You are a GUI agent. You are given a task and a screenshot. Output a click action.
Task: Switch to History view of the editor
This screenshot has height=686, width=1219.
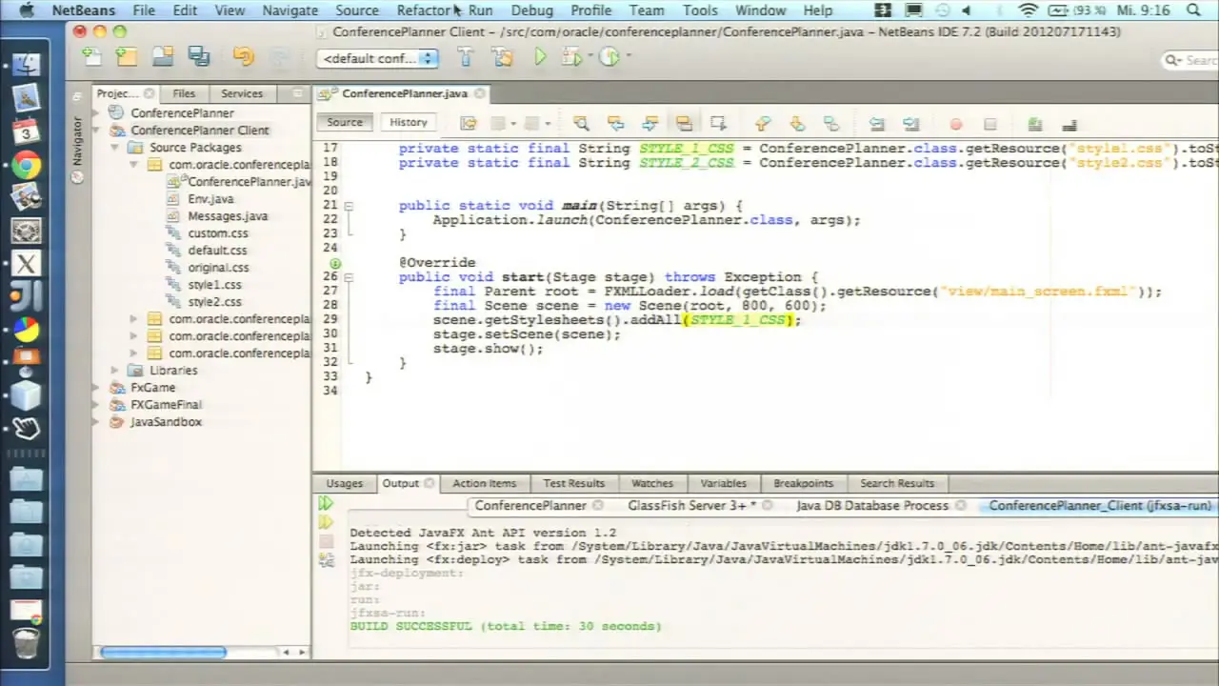coord(408,122)
